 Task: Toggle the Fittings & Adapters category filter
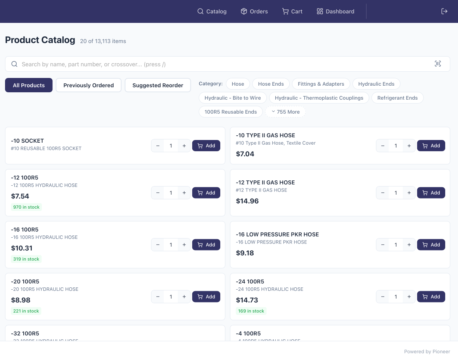tap(321, 84)
